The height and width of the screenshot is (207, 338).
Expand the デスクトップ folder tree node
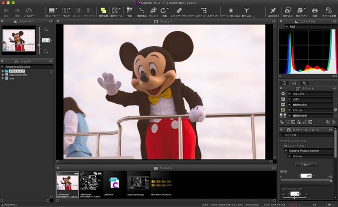(x=3, y=71)
